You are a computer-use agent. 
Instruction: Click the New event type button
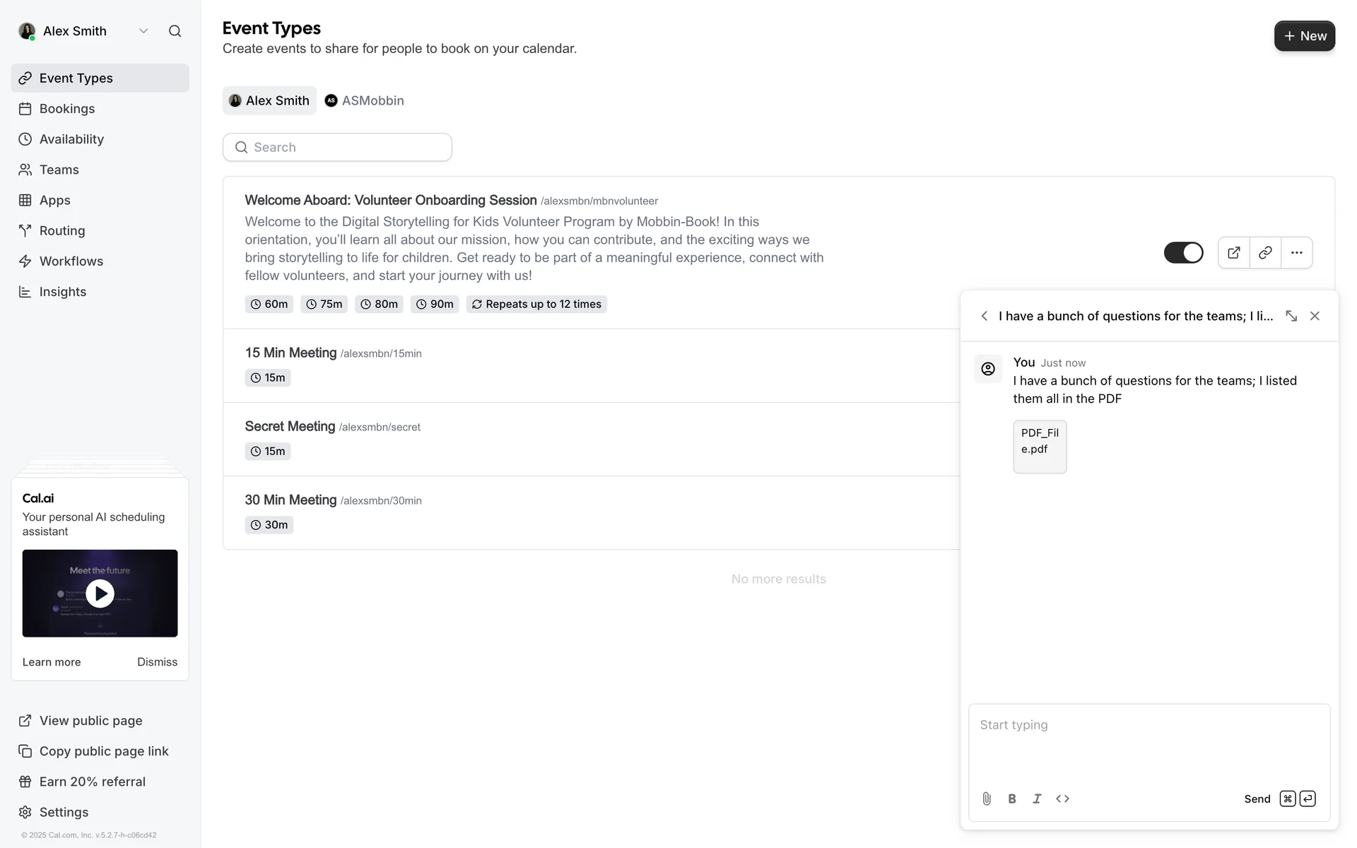[x=1304, y=36]
